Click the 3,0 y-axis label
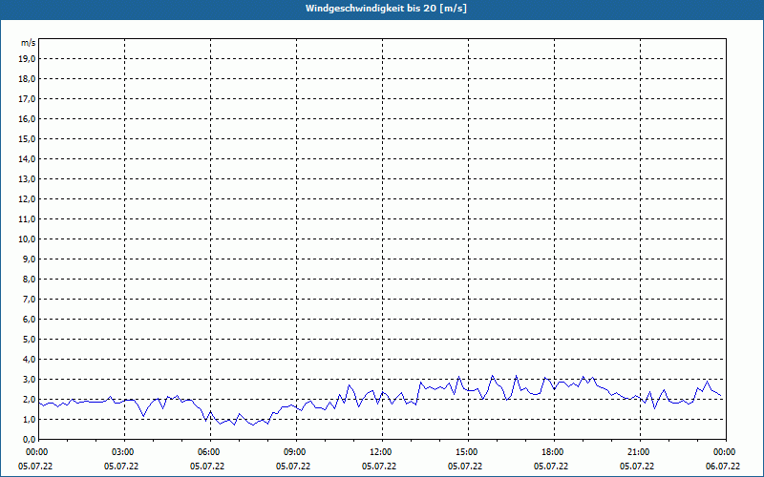Screen dimensions: 764x477 29,379
